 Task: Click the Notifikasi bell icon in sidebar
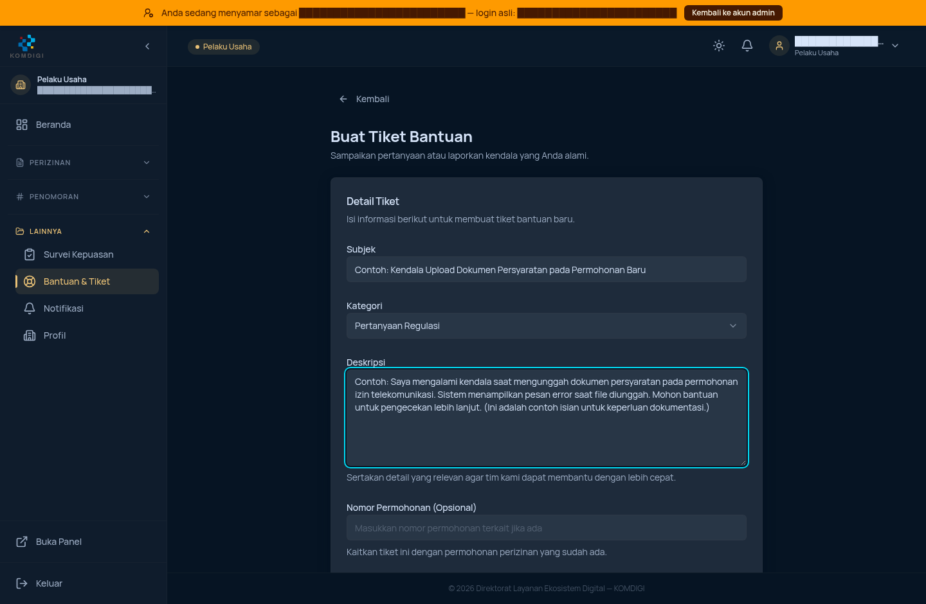[x=30, y=308]
